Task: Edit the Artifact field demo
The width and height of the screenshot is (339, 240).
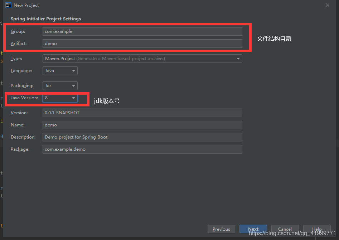Action: pos(142,44)
